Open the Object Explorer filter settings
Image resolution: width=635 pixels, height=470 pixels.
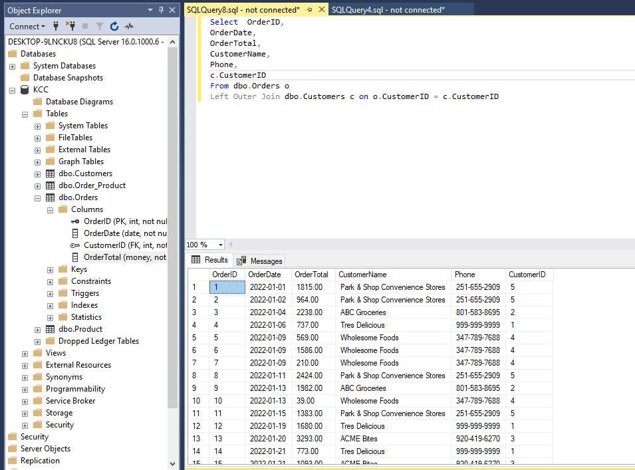(100, 26)
